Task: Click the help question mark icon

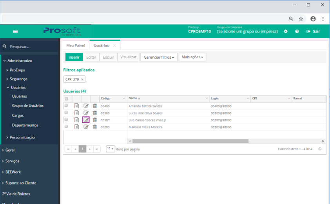Action: pyautogui.click(x=297, y=31)
